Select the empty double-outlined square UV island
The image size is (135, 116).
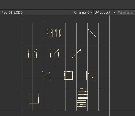pos(69,75)
